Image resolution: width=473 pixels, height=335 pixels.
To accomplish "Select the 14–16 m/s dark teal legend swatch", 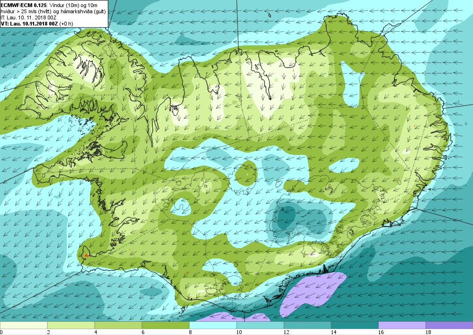I will click(355, 325).
